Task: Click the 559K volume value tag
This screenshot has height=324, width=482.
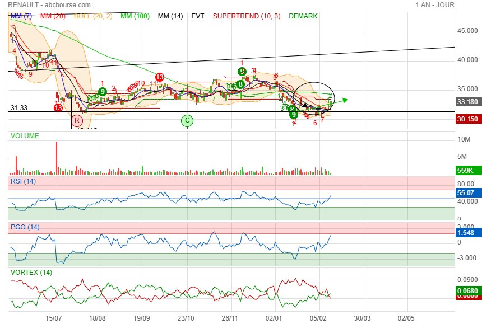Action: 467,171
